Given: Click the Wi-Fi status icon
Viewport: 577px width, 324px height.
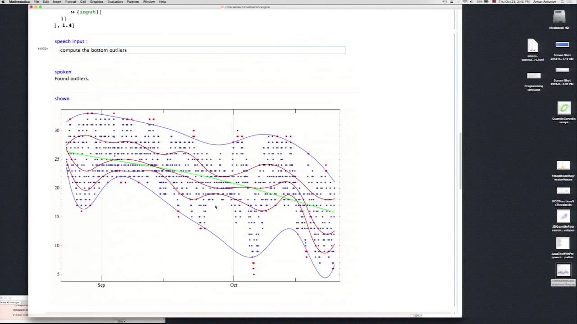Looking at the screenshot, I should (x=465, y=2).
